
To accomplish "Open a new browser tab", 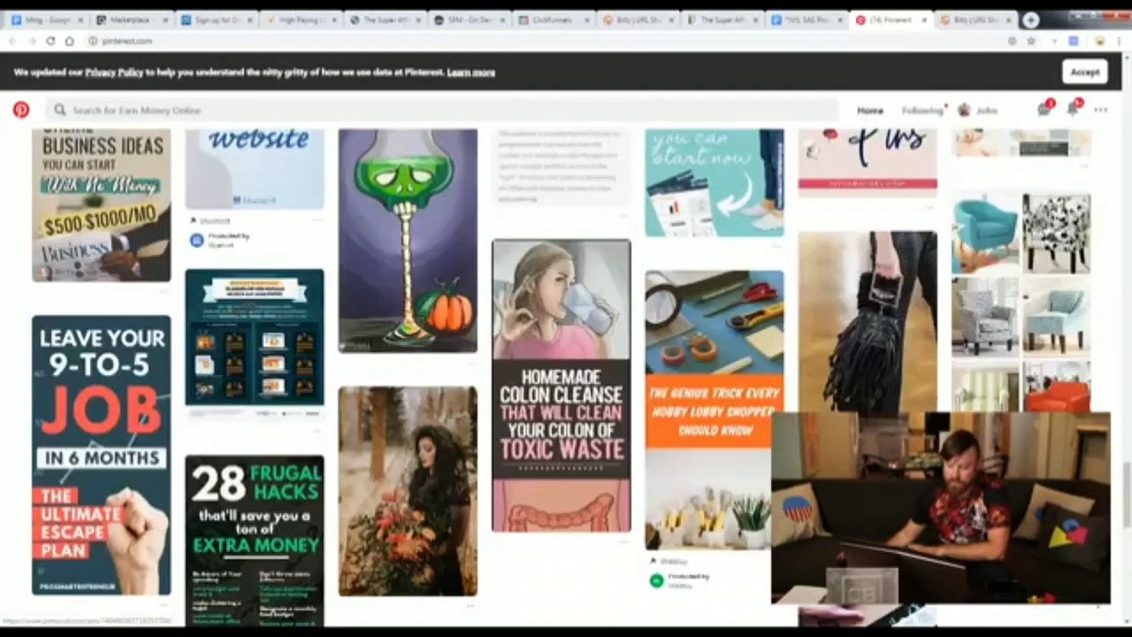I will coord(1031,19).
